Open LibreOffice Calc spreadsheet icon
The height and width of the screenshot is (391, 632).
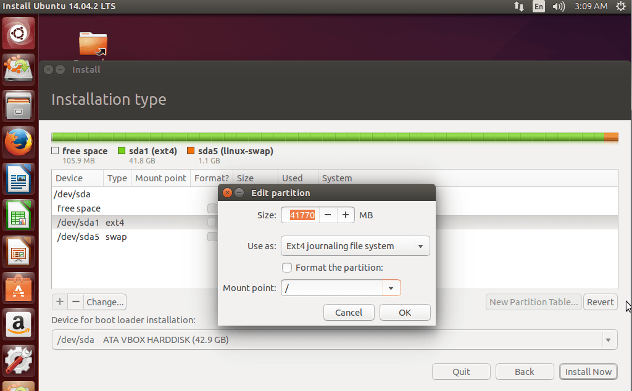coord(20,216)
